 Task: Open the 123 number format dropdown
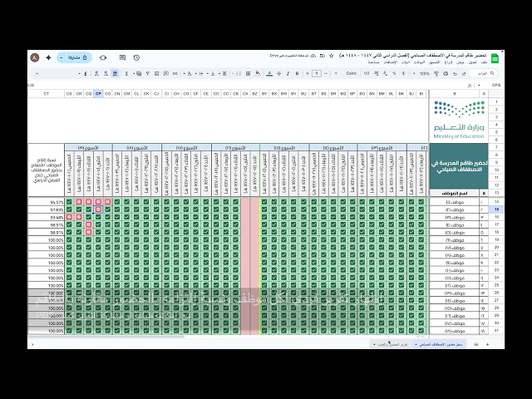pyautogui.click(x=367, y=73)
